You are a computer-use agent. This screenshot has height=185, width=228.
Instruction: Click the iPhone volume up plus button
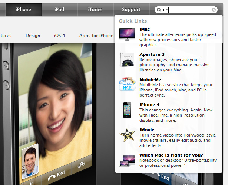6,66
